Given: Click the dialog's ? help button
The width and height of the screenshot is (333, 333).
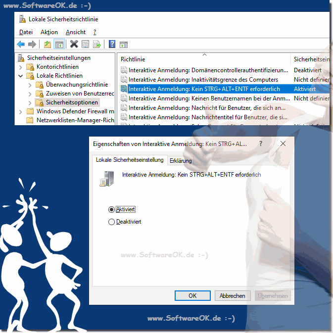Looking at the screenshot, I should pos(261,144).
